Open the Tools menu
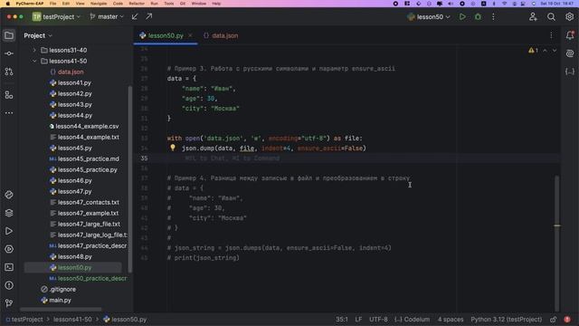579x326 pixels. point(169,4)
